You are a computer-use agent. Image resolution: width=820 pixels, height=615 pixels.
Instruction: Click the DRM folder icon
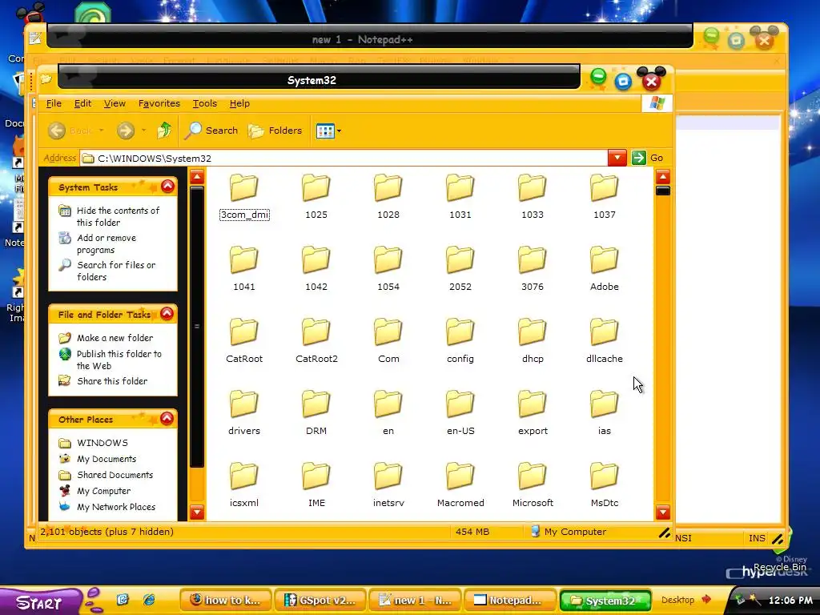pyautogui.click(x=316, y=404)
